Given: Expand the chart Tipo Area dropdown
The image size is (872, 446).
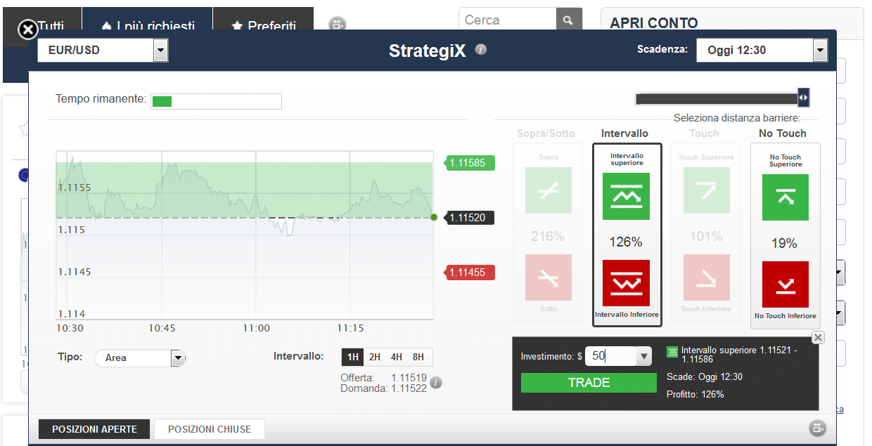Looking at the screenshot, I should coord(178,358).
